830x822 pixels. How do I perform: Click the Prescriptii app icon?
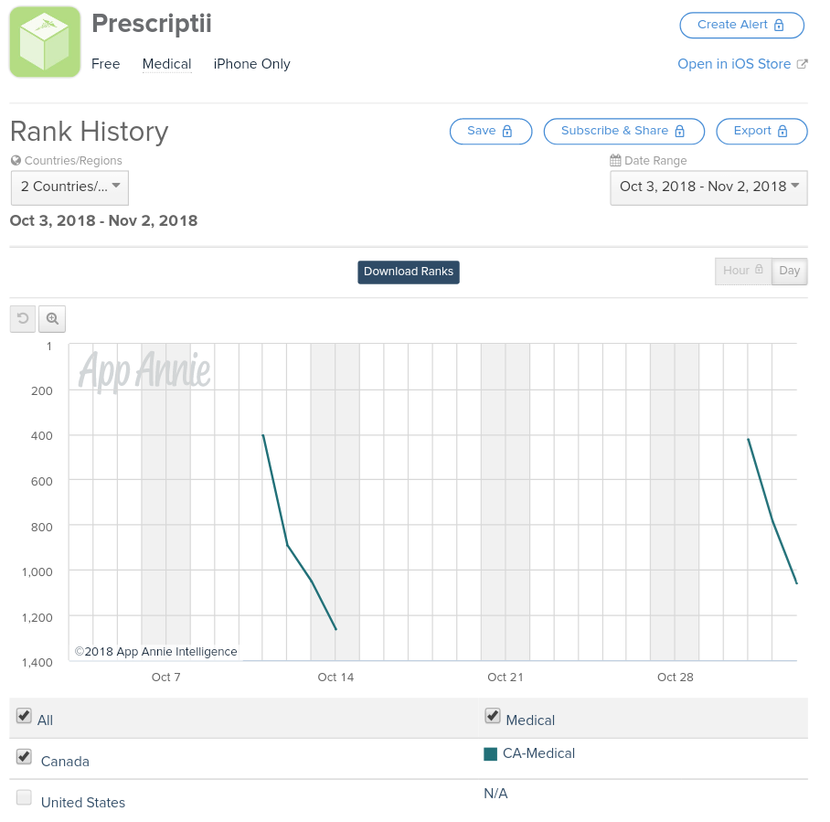pyautogui.click(x=45, y=42)
